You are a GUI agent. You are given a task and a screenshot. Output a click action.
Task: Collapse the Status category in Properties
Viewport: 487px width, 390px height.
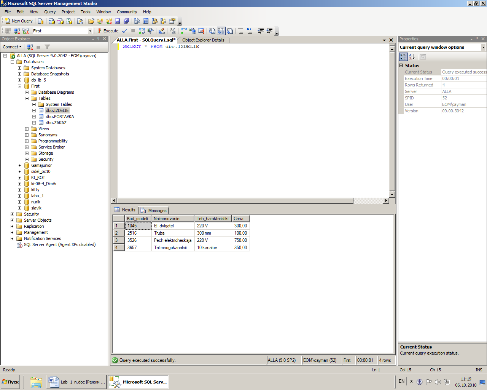[x=401, y=66]
